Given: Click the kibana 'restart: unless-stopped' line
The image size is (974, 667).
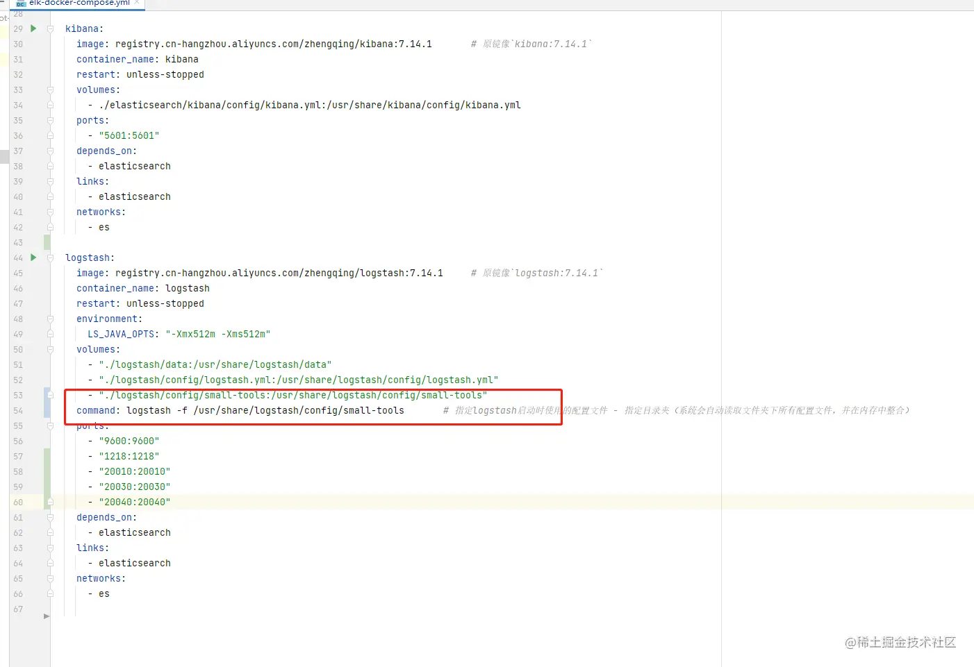Looking at the screenshot, I should 140,74.
